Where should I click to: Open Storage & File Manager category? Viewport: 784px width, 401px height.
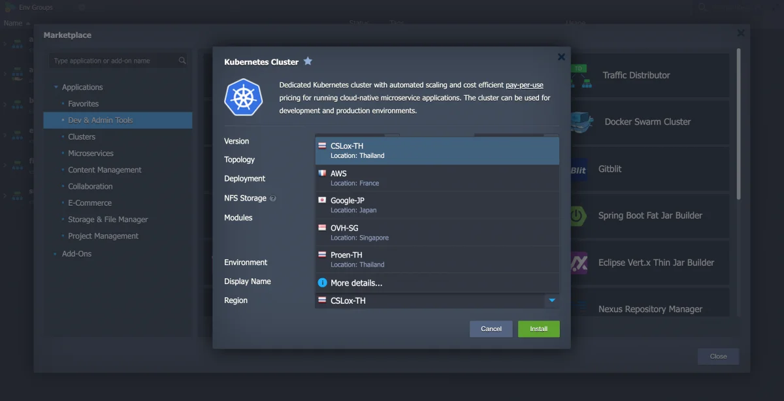108,219
